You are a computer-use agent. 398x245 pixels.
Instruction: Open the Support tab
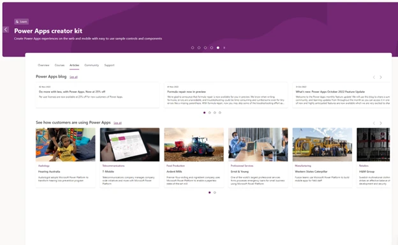click(x=110, y=65)
